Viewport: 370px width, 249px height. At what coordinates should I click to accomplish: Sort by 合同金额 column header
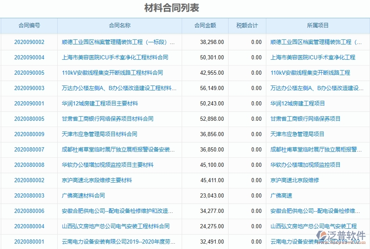[207, 25]
